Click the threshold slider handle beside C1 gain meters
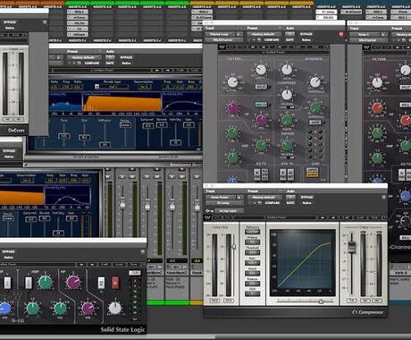Screen dimensions: 411x340 tap(234, 247)
